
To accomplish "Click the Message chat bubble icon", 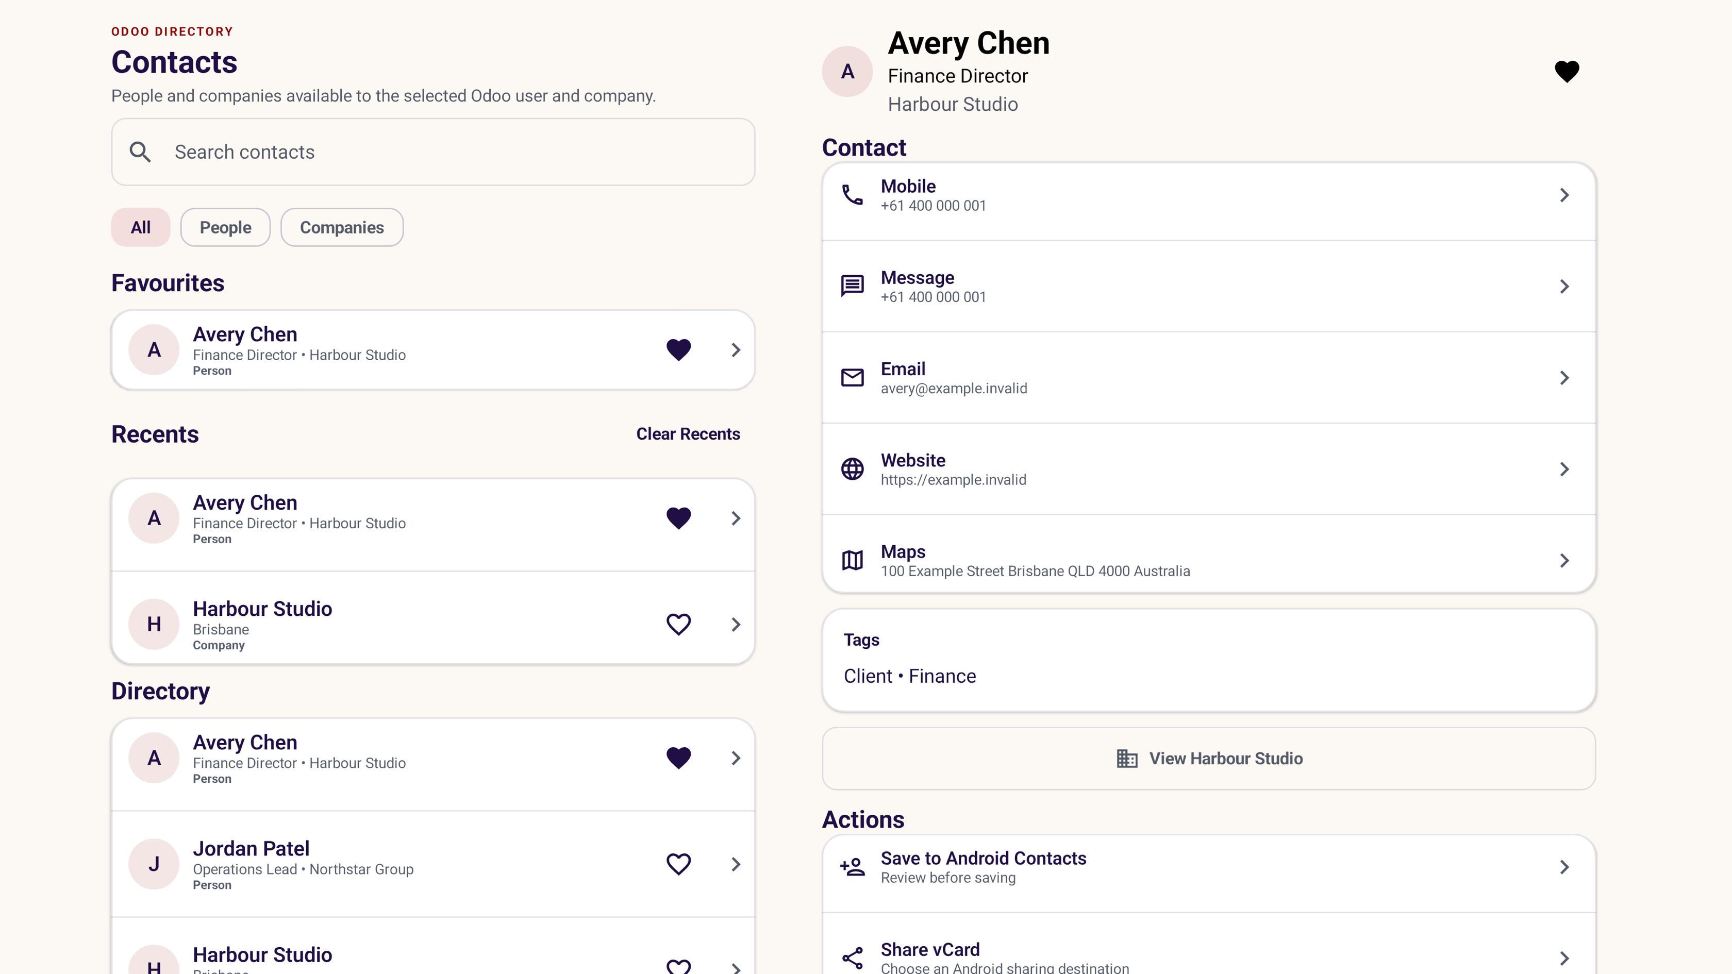I will click(852, 287).
